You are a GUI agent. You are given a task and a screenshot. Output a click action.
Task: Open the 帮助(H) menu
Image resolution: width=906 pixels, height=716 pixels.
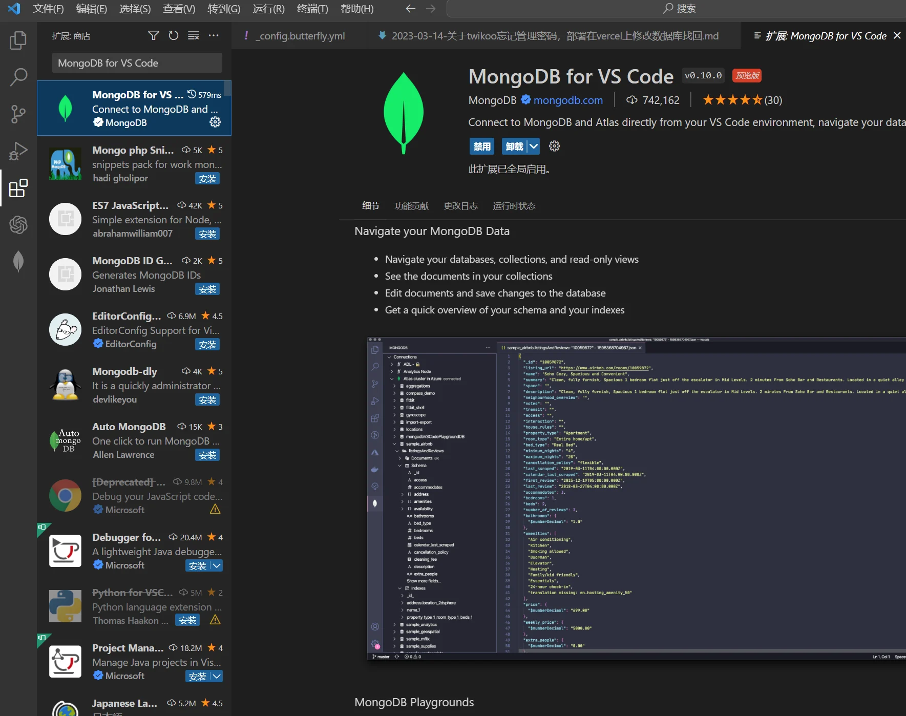[x=357, y=9]
